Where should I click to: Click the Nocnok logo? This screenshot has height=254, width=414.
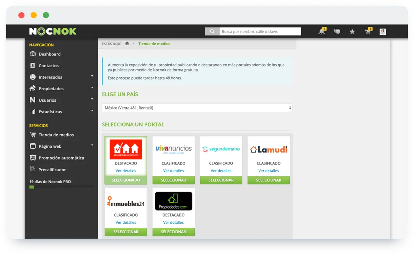coord(53,31)
